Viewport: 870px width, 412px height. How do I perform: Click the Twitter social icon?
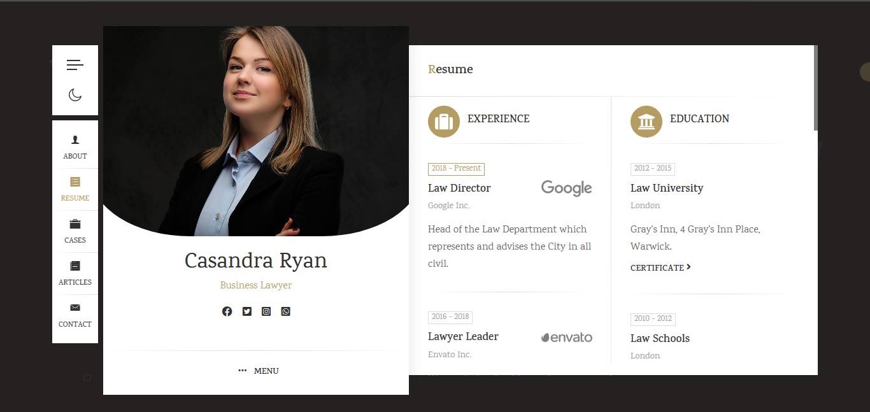(246, 311)
